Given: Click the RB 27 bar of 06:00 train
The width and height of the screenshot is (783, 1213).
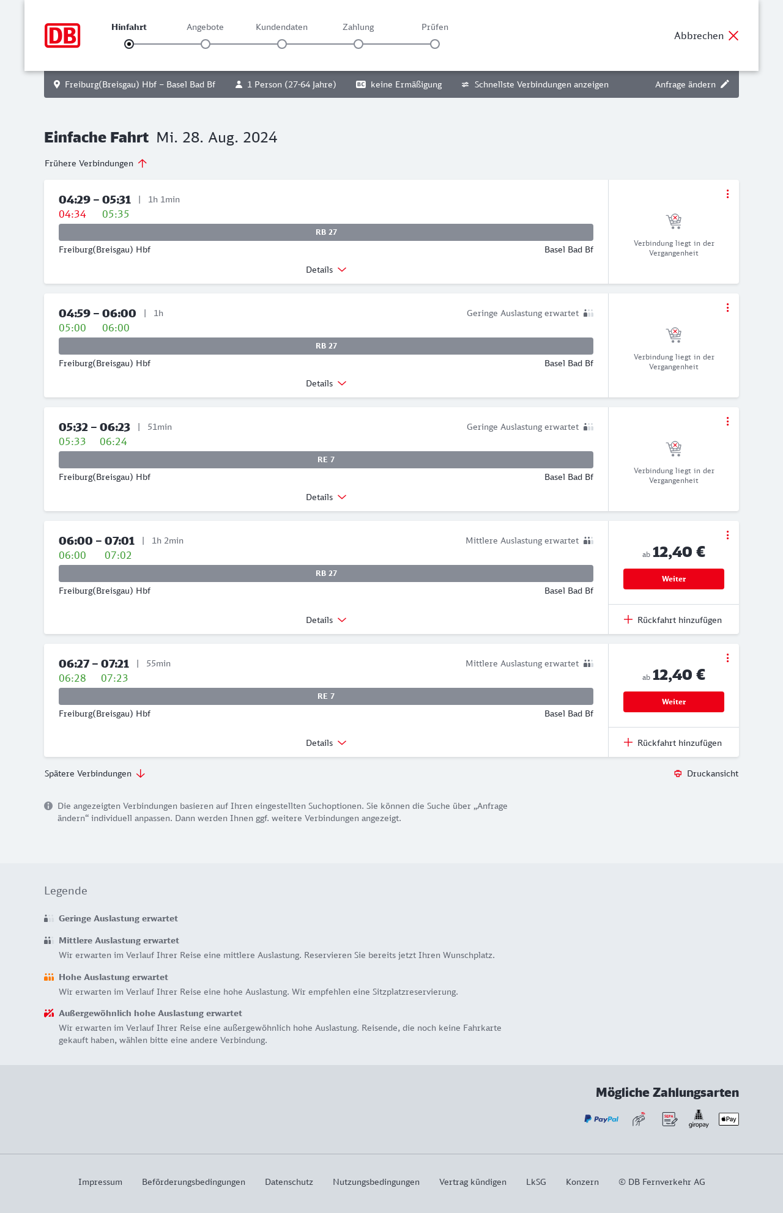Looking at the screenshot, I should point(326,573).
